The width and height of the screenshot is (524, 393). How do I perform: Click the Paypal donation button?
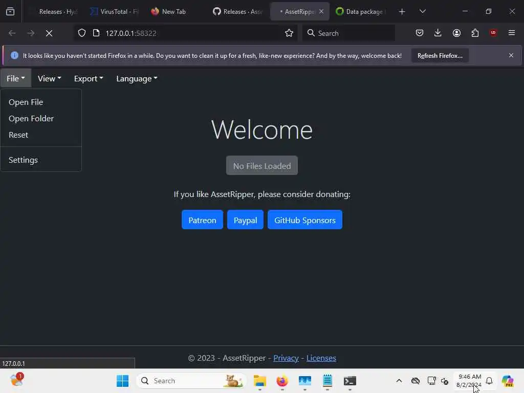coord(245,220)
